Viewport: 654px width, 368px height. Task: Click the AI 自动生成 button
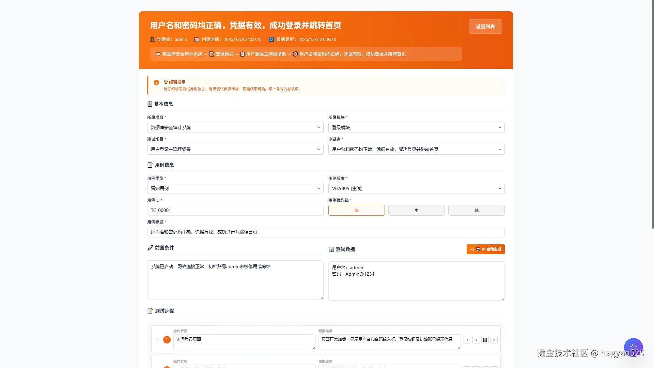click(485, 249)
